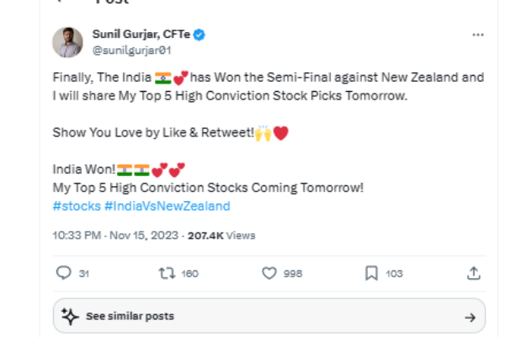The width and height of the screenshot is (505, 337).
Task: Click the See similar posts button
Action: point(130,317)
